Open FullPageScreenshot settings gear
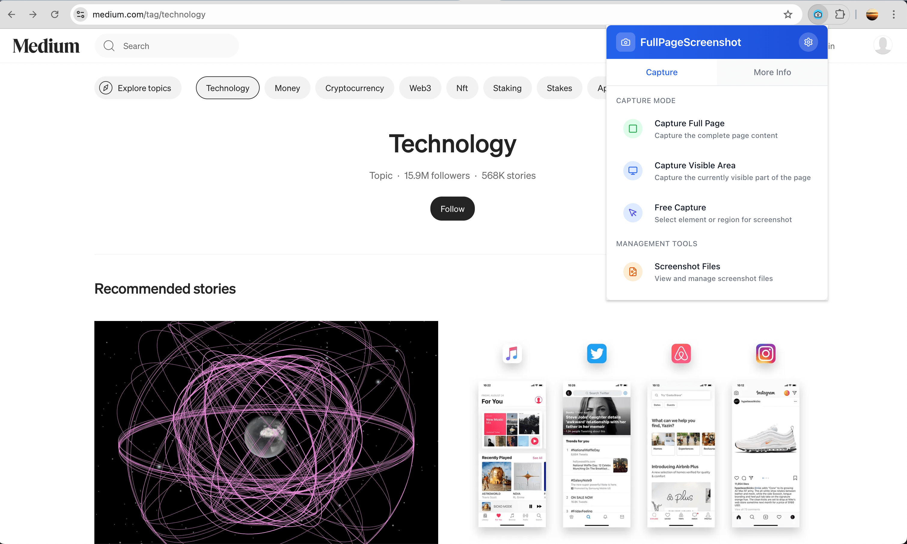This screenshot has height=544, width=907. pos(808,42)
